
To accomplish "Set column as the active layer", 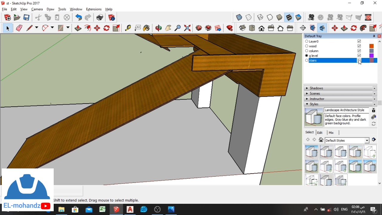I will 306,51.
